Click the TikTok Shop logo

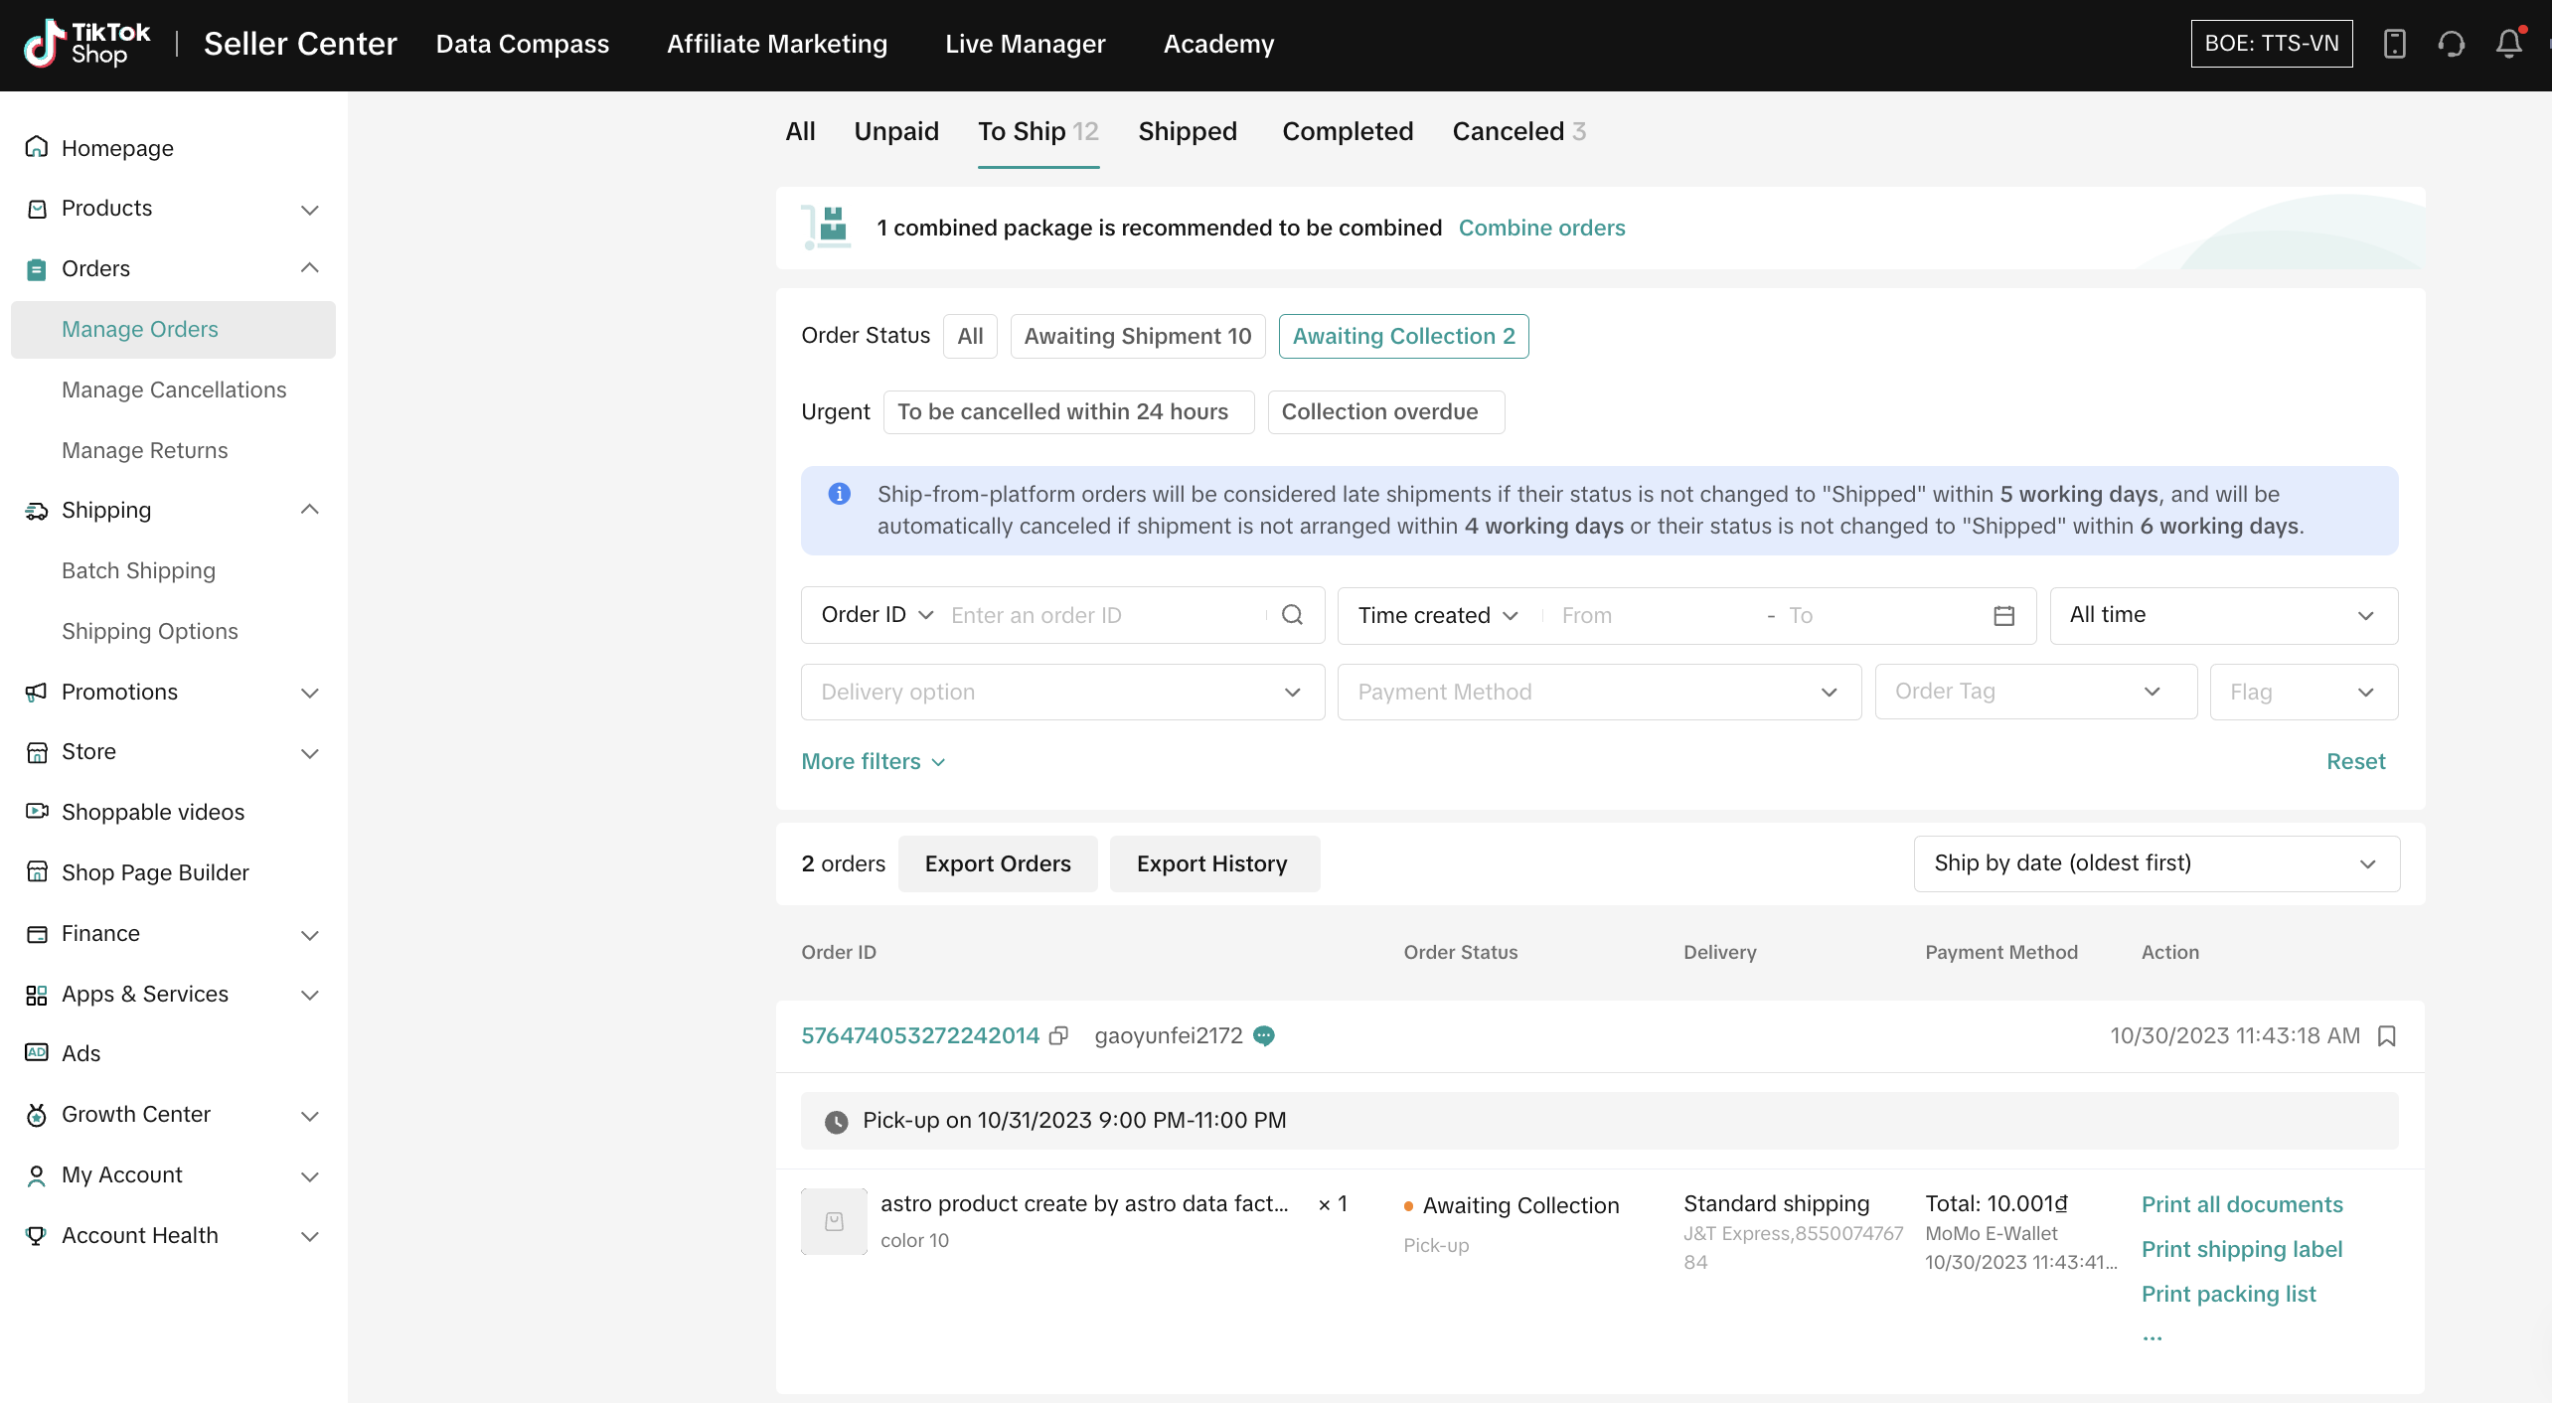[x=87, y=44]
